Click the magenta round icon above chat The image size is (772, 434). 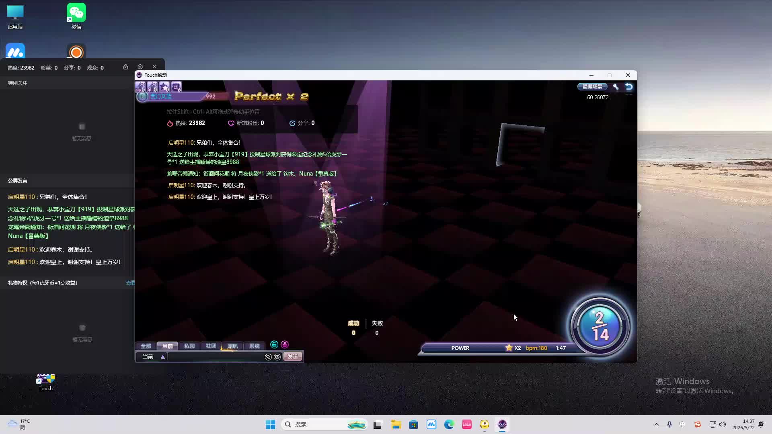coord(285,344)
